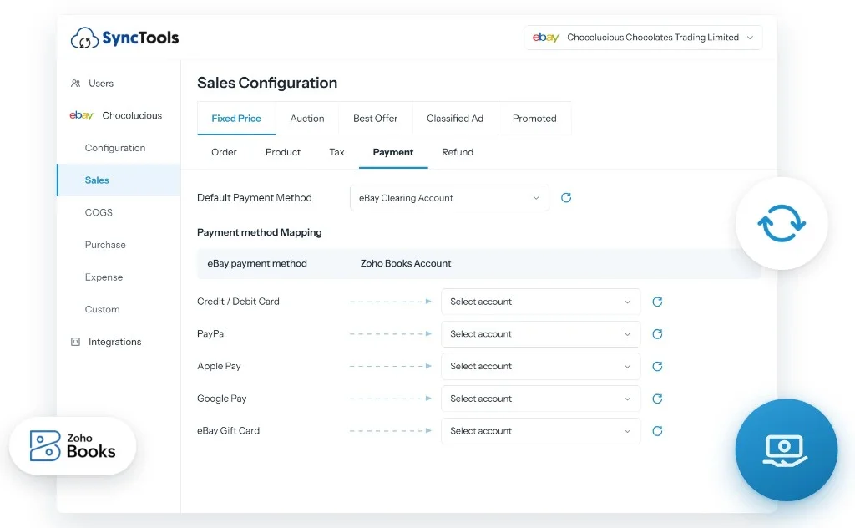Click the eBay logo beside Chocolucious in sidebar

[81, 115]
